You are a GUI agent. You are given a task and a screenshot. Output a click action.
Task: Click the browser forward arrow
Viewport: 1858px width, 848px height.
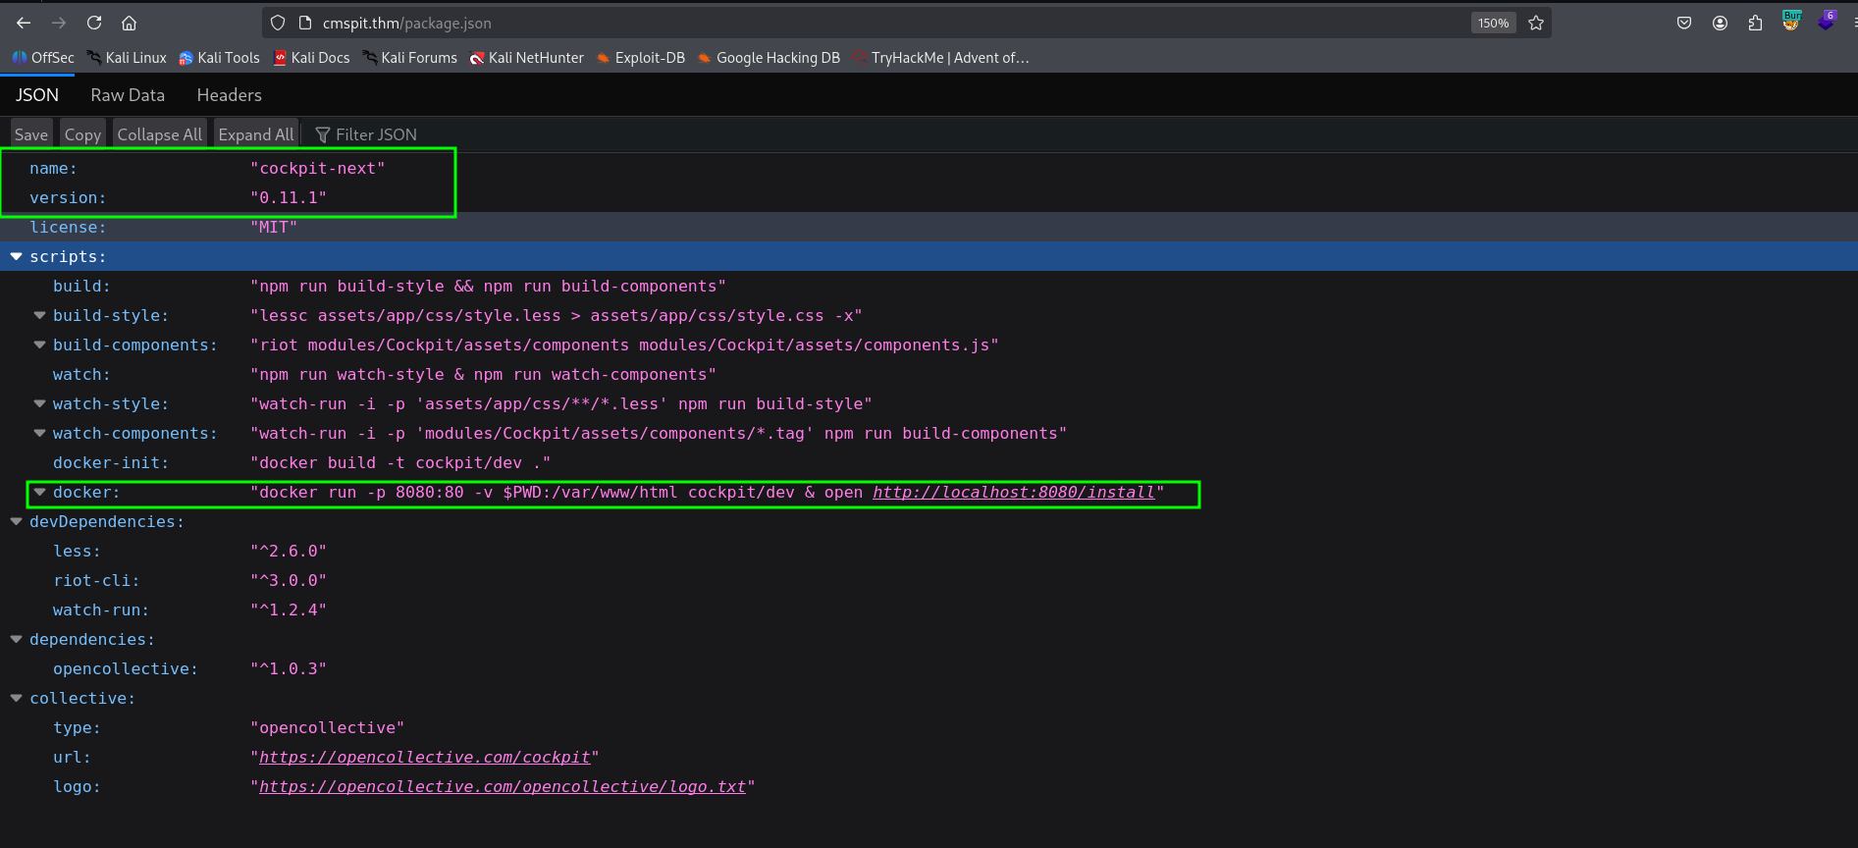click(59, 23)
